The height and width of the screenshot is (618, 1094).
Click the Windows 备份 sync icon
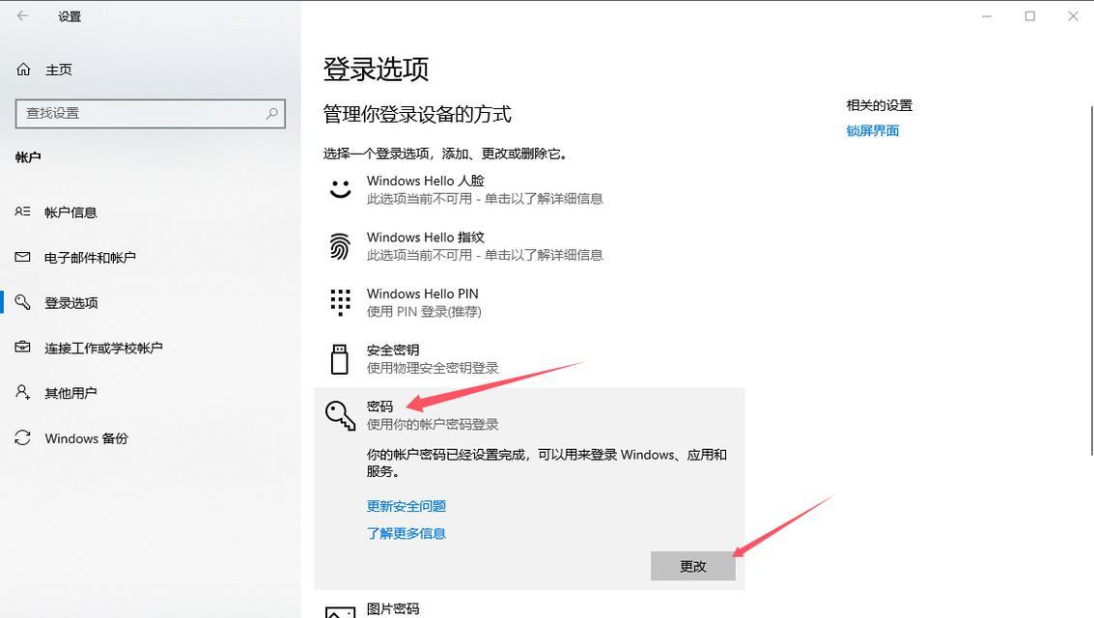tap(23, 437)
